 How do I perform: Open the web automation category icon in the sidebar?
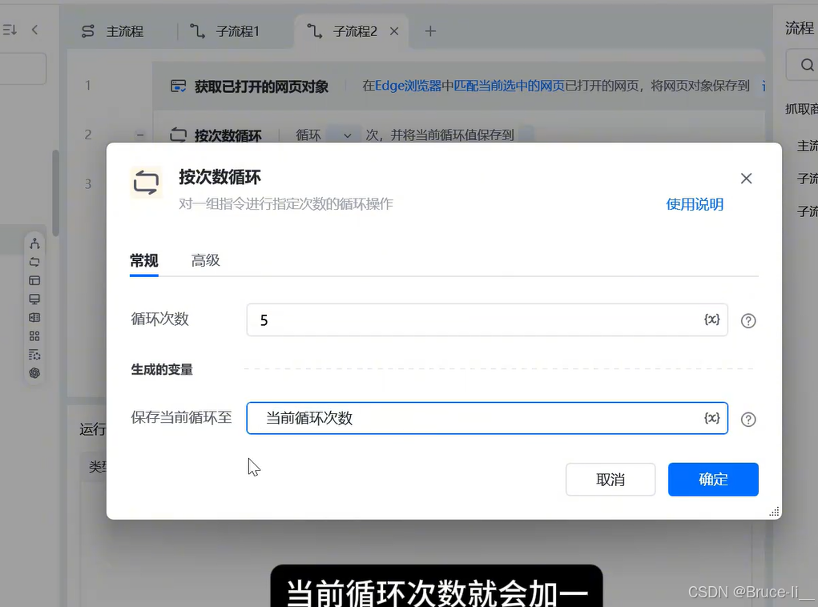click(34, 280)
